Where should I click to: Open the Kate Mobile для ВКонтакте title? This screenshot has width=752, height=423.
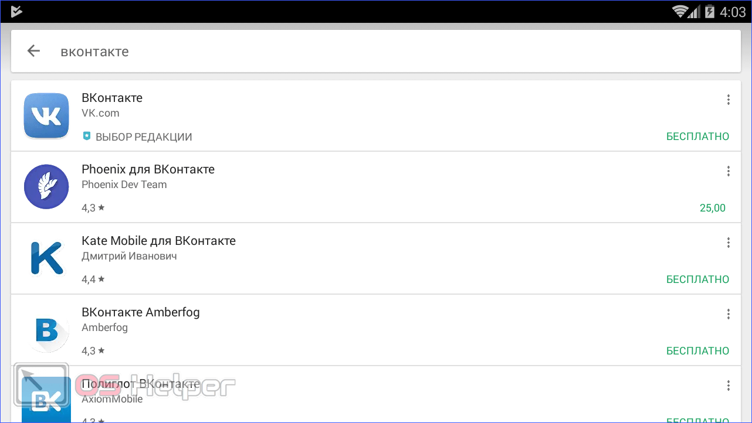point(158,241)
